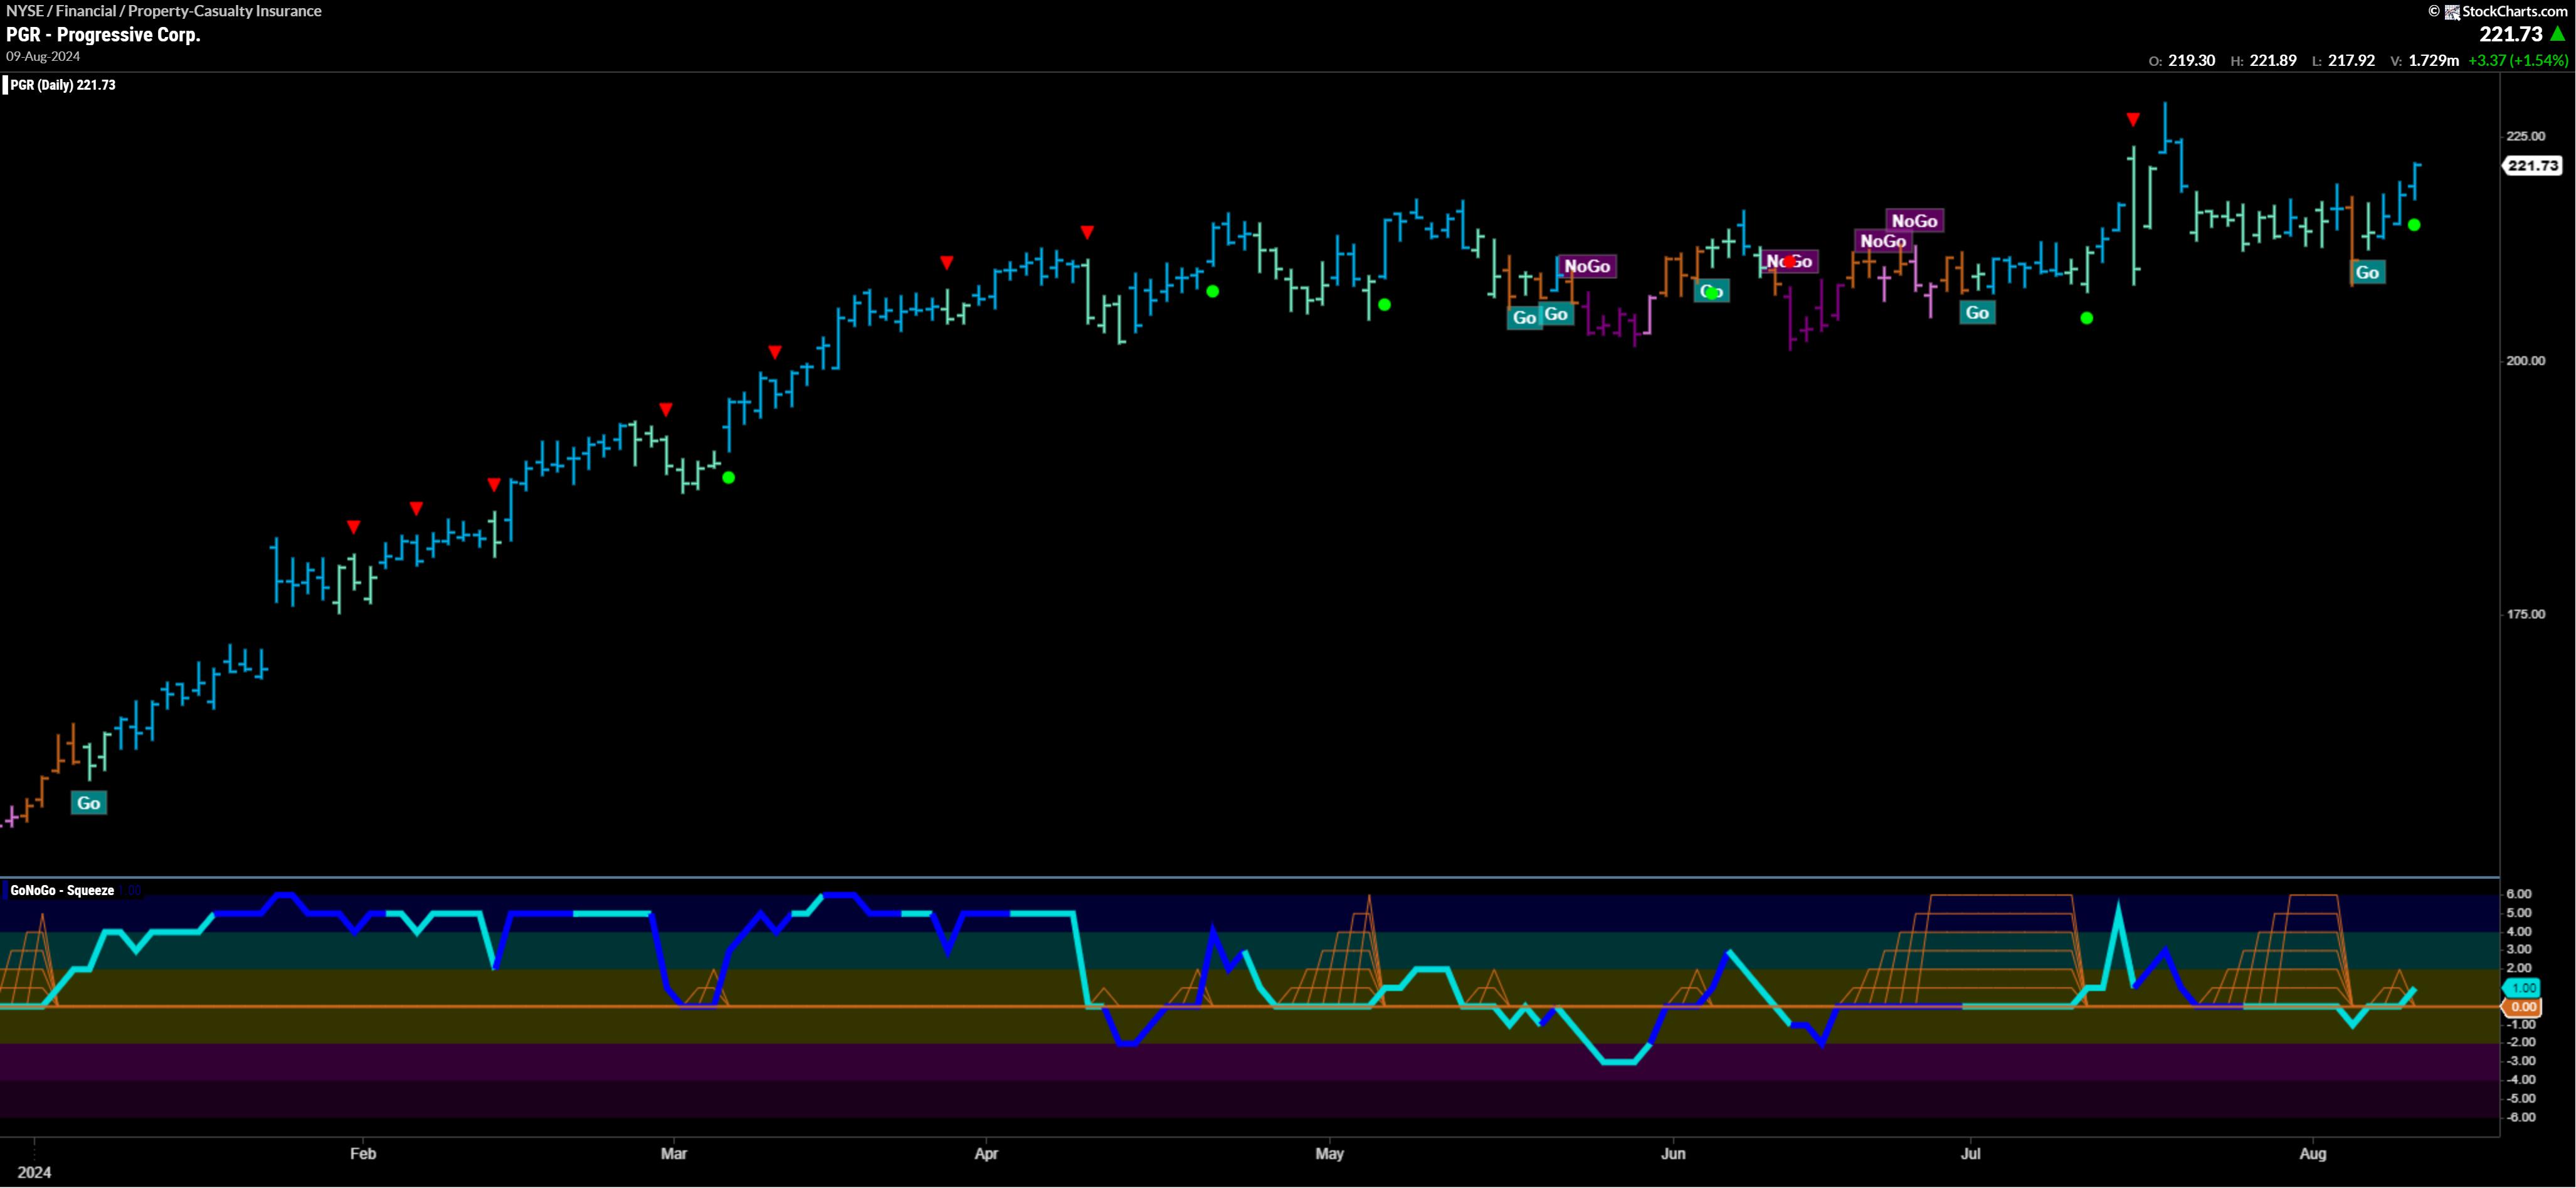Click the green dot under the latest August bar
Image resolution: width=2576 pixels, height=1188 pixels.
click(x=2414, y=225)
